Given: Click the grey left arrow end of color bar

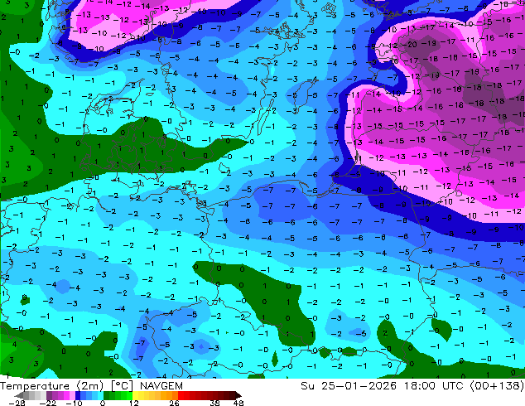Looking at the screenshot, I should (19, 395).
